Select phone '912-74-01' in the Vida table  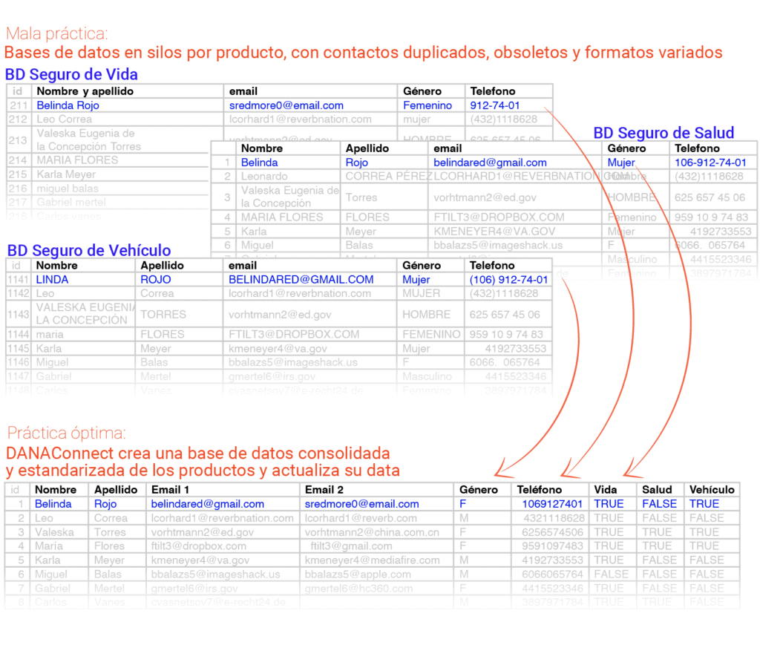coord(494,105)
